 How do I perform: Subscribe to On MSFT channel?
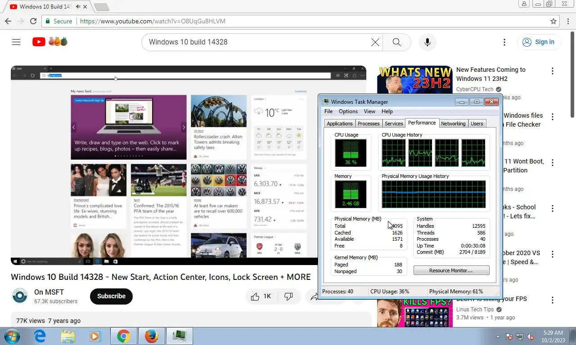(x=111, y=296)
